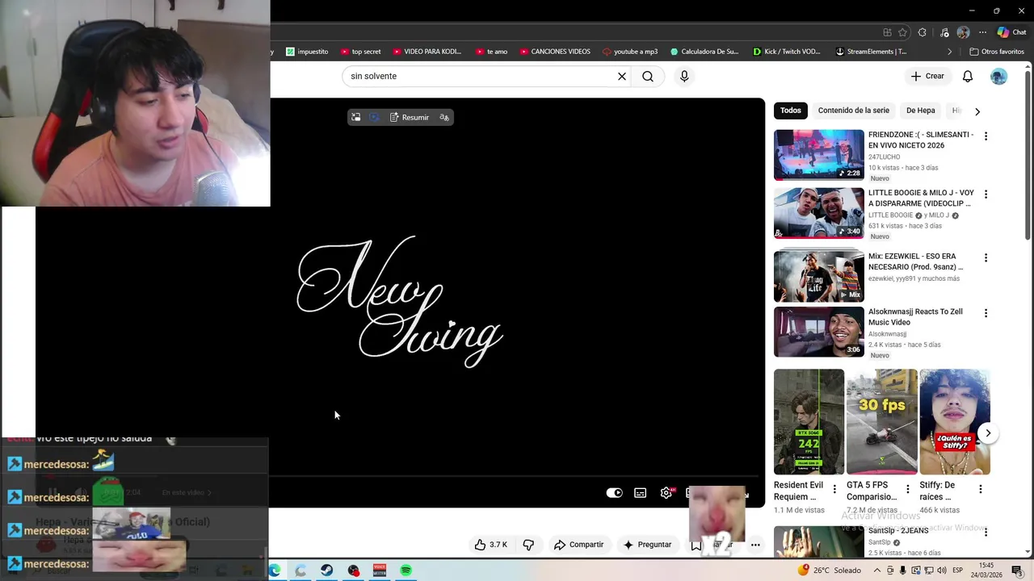Viewport: 1034px width, 581px height.
Task: Go to next shorts with arrow
Action: 988,433
